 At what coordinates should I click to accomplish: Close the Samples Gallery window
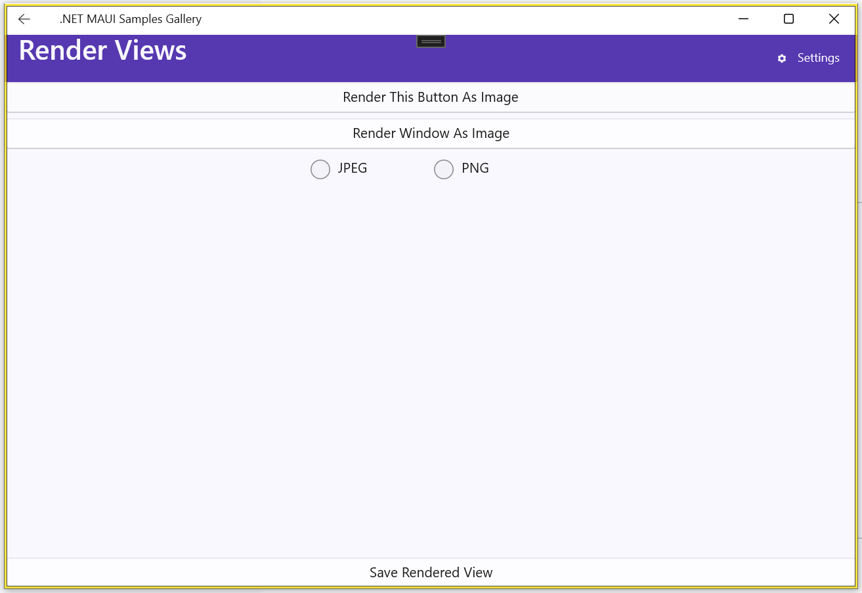pos(834,19)
